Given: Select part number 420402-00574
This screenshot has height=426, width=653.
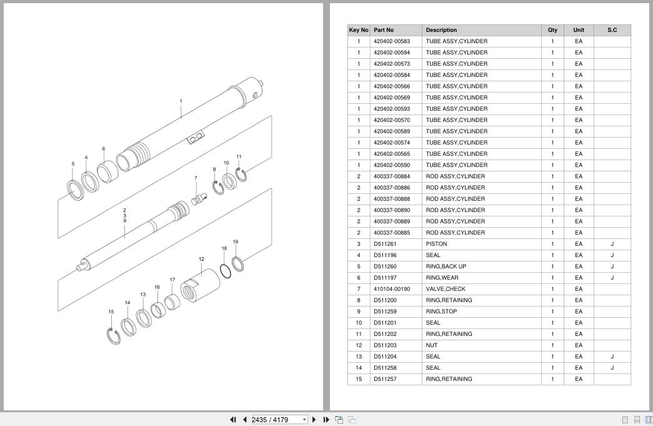Looking at the screenshot, I should 391,143.
